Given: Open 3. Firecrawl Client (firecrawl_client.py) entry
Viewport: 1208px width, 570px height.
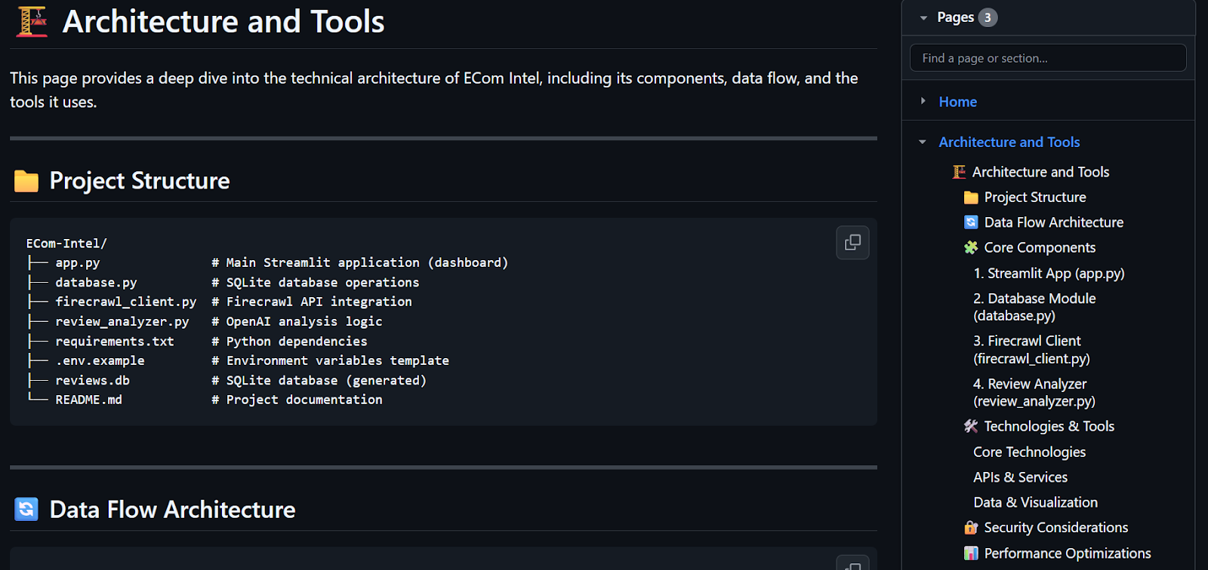Looking at the screenshot, I should coord(1031,350).
